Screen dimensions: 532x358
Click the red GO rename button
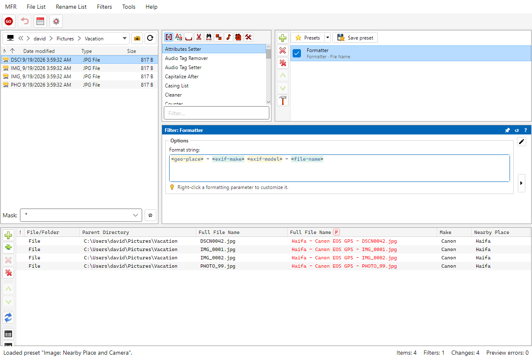click(9, 21)
